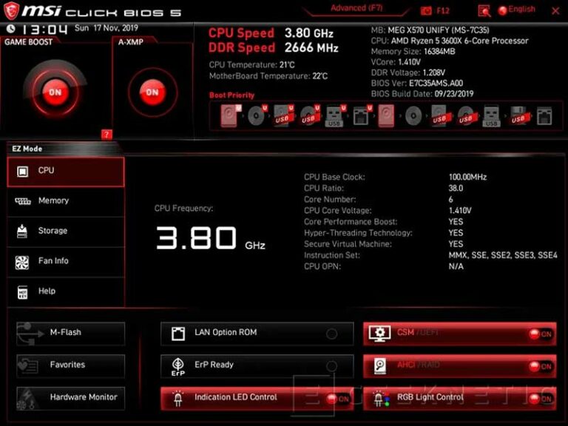This screenshot has height=426, width=568.
Task: Switch to Advanced (F7) mode
Action: [x=358, y=9]
